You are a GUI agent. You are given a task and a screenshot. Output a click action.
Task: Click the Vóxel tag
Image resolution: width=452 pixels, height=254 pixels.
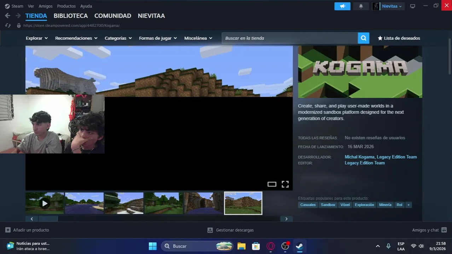[345, 205]
